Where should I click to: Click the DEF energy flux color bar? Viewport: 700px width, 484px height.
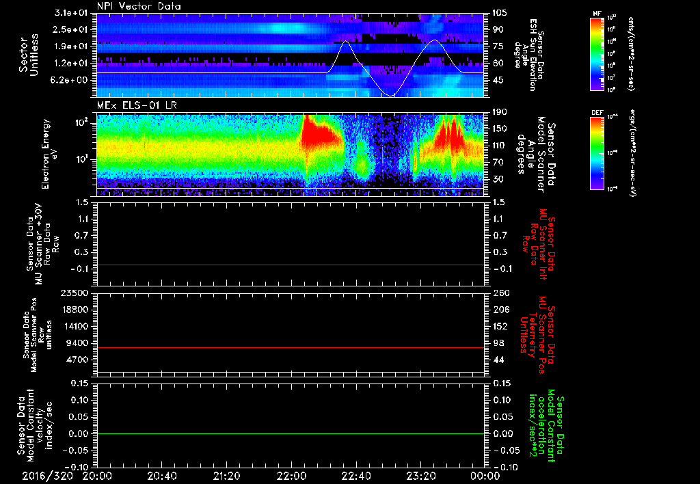[597, 153]
